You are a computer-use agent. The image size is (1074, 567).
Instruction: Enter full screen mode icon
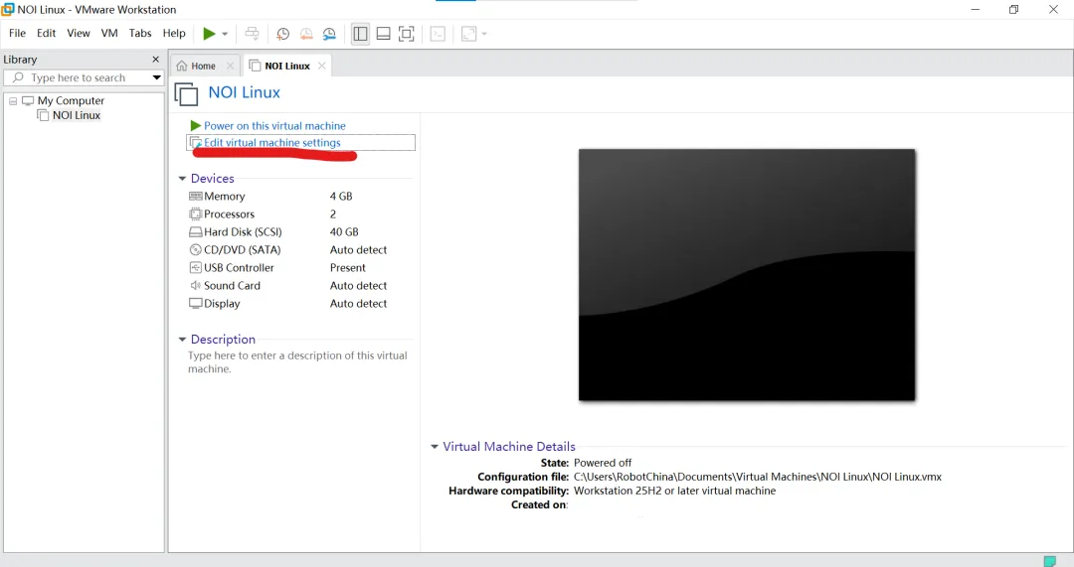coord(406,34)
